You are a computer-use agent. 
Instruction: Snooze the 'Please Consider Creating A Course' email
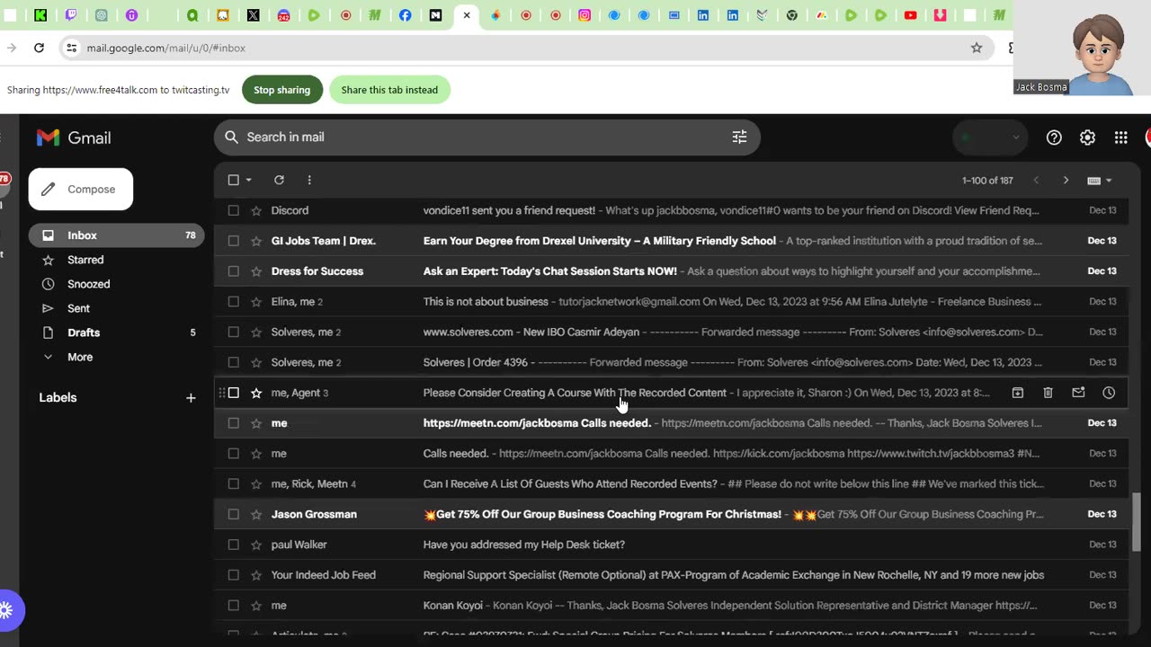pyautogui.click(x=1109, y=393)
